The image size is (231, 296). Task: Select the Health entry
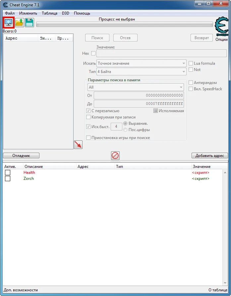coord(29,172)
